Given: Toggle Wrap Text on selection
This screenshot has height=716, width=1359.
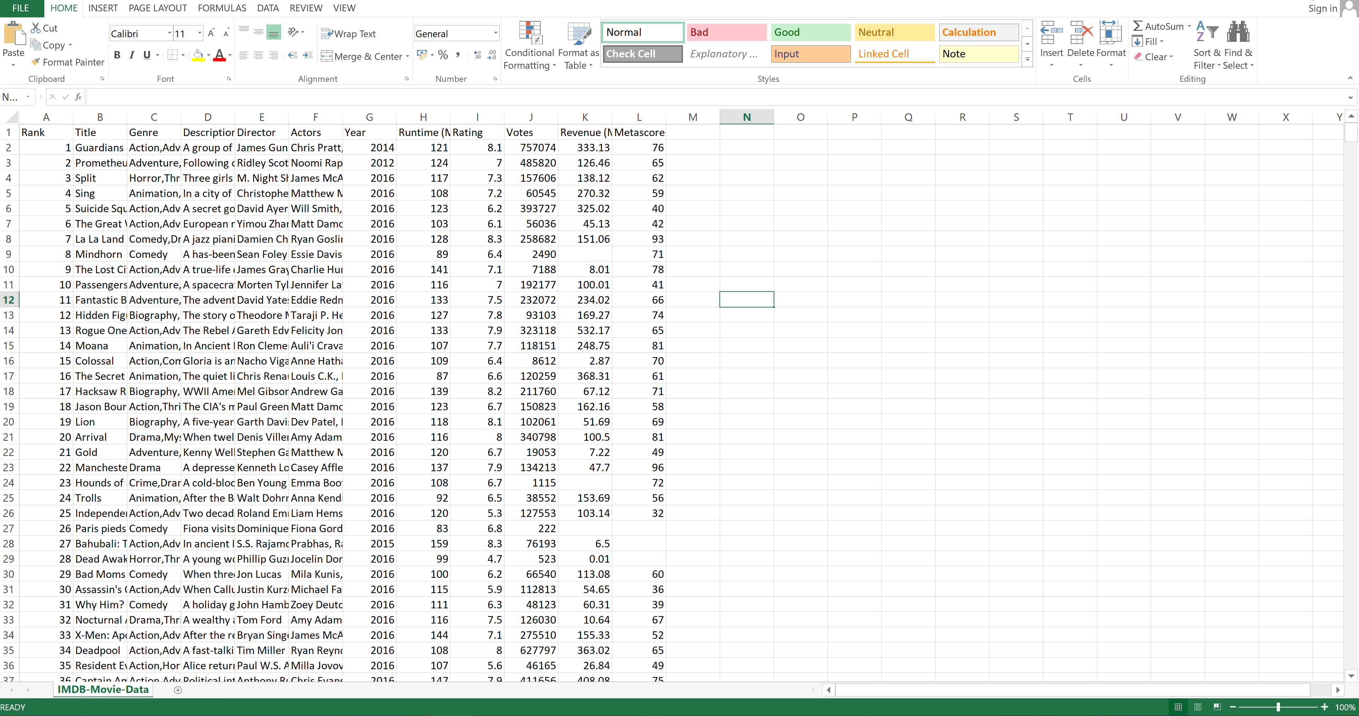Looking at the screenshot, I should tap(348, 34).
